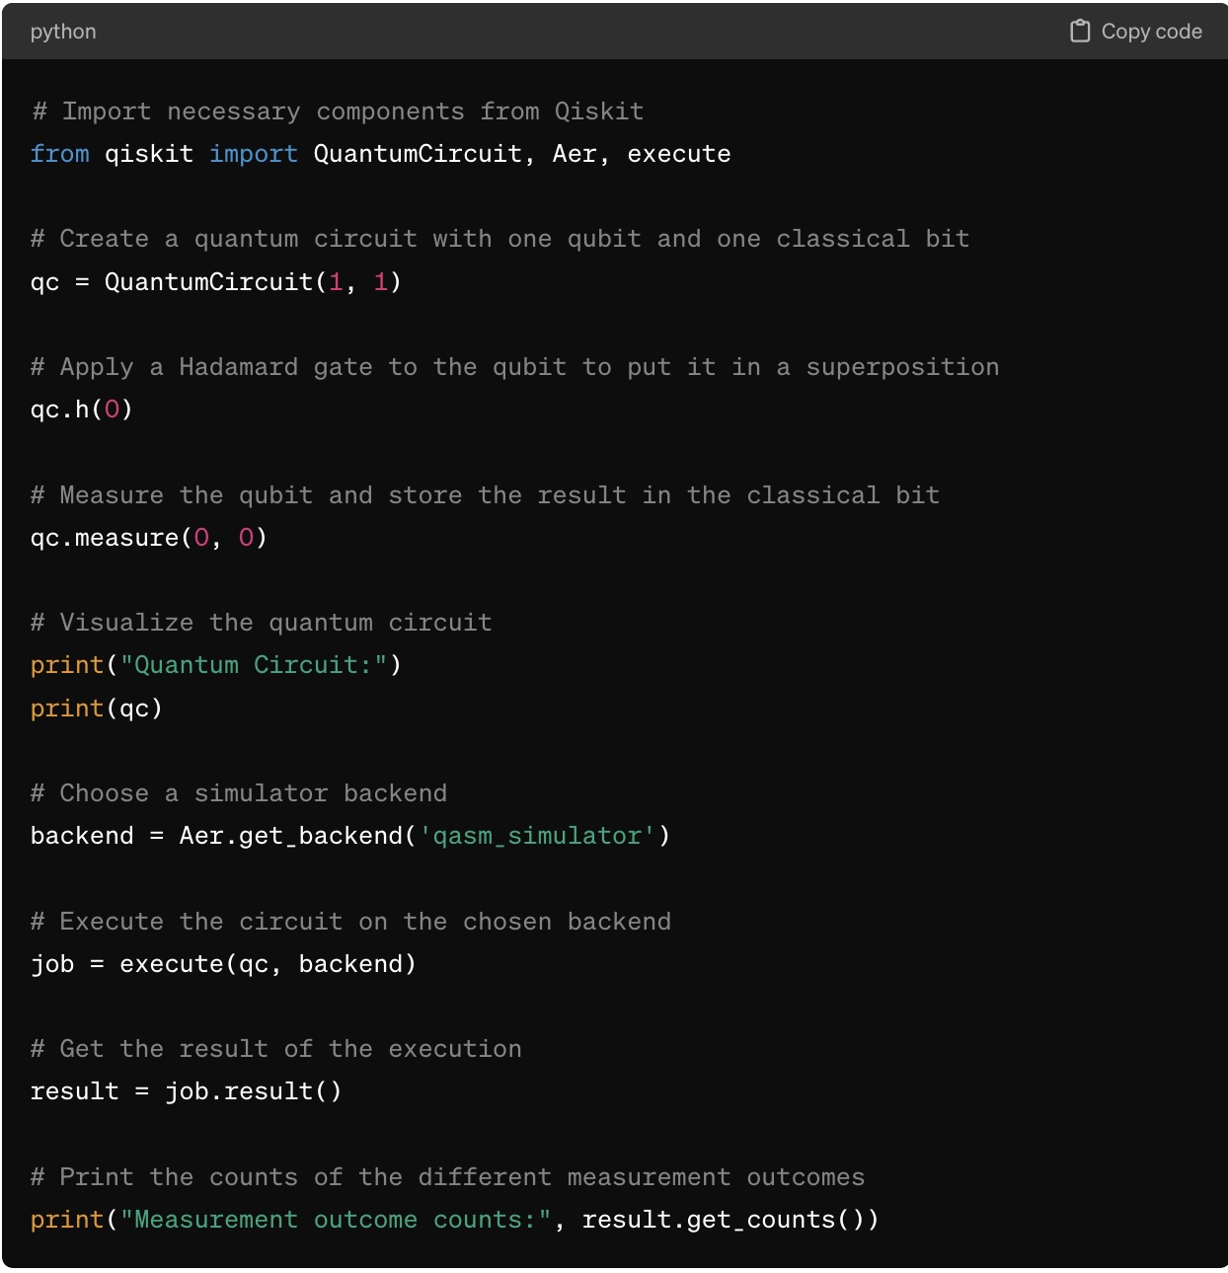Click the python language label
The height and width of the screenshot is (1273, 1228).
(x=63, y=32)
